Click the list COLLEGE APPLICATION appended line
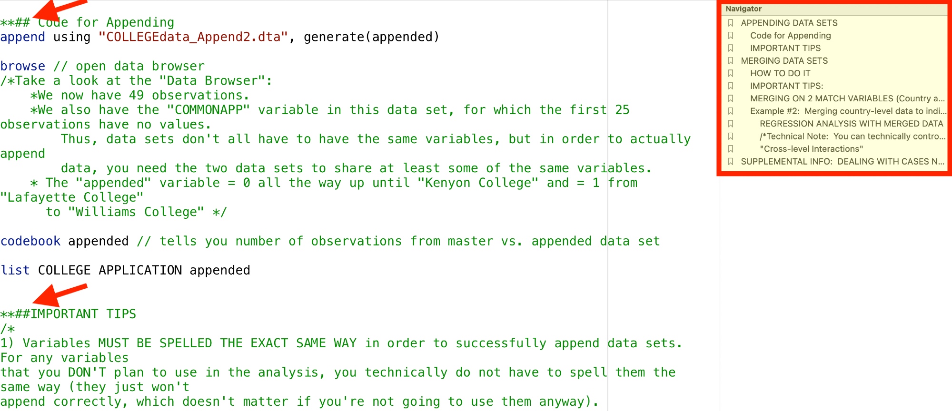This screenshot has height=411, width=952. coord(125,271)
